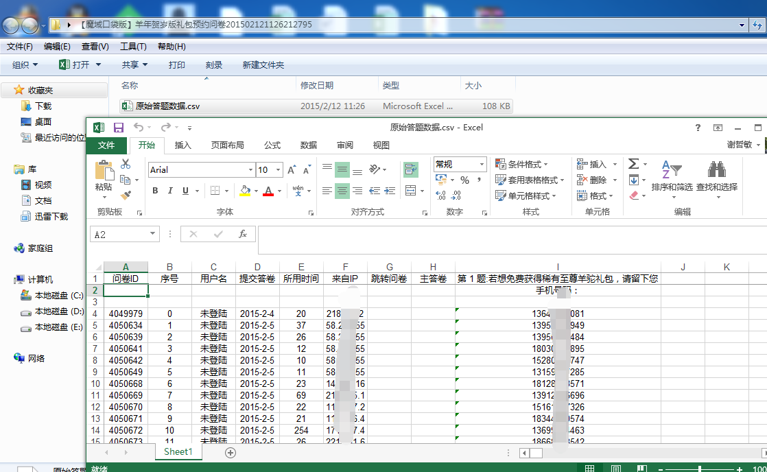
Task: Open Find and Select binoculars
Action: [717, 180]
